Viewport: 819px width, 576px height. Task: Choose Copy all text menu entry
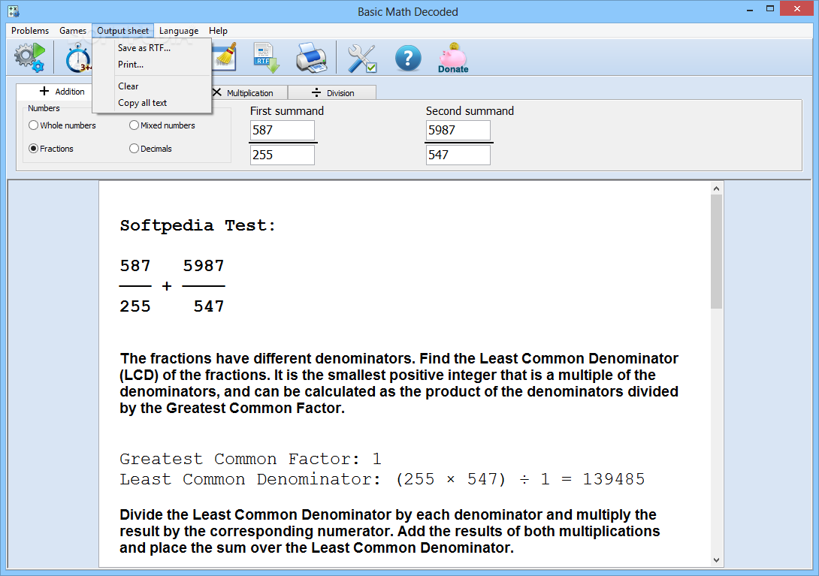click(x=152, y=103)
